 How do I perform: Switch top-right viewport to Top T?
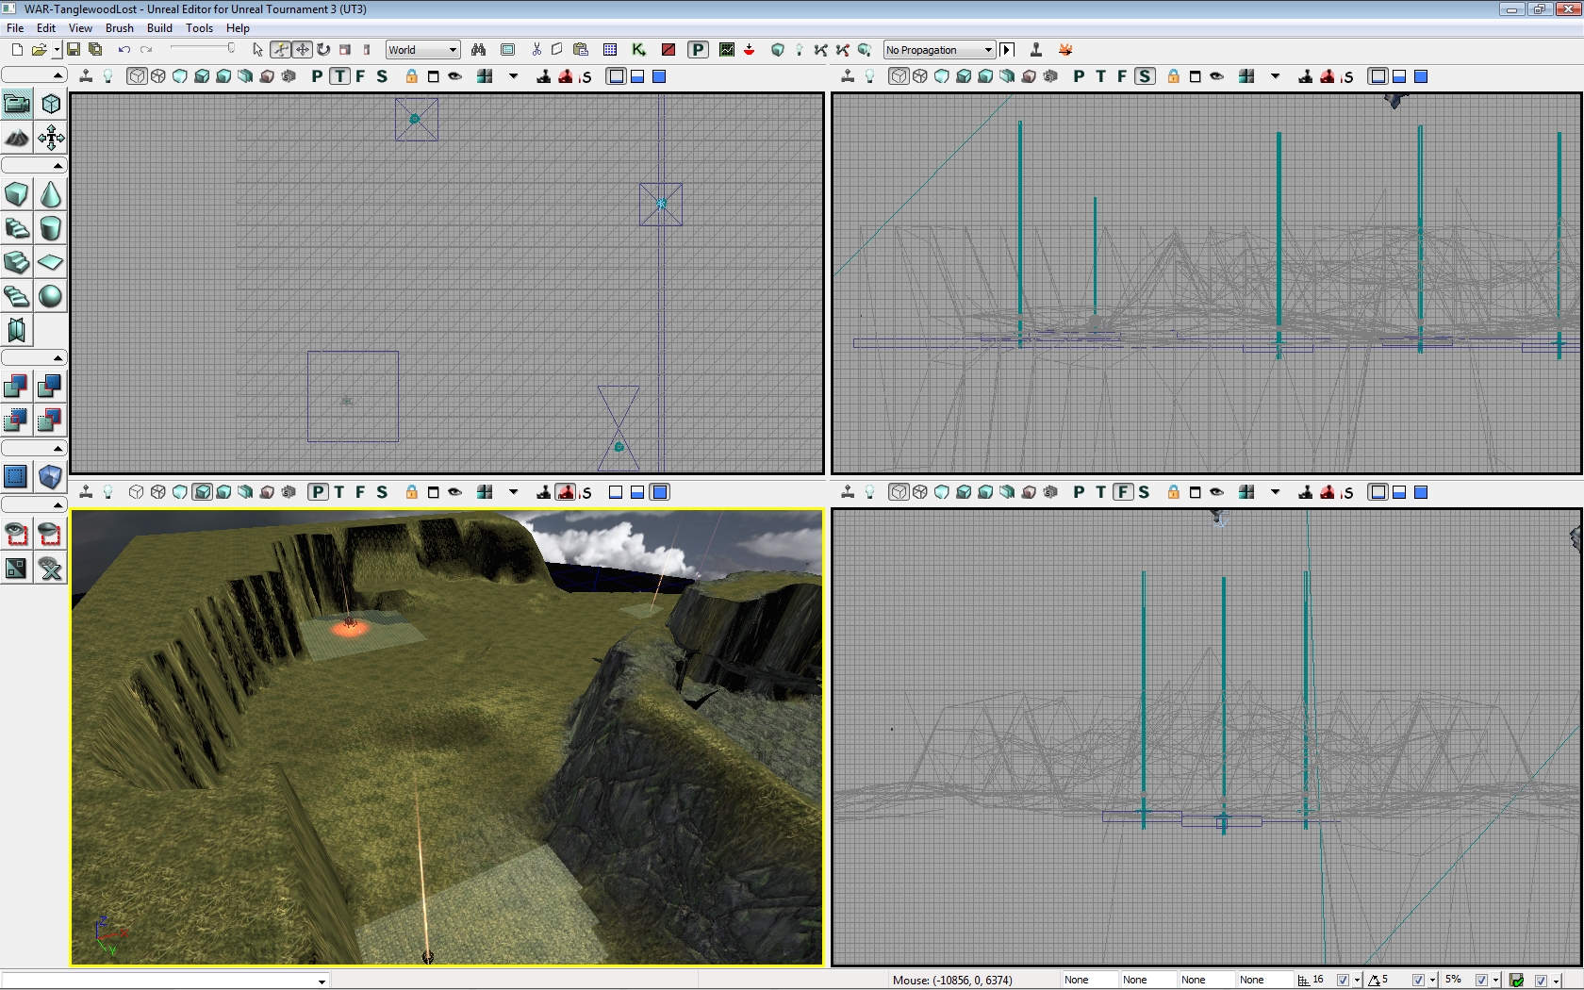click(x=1100, y=76)
